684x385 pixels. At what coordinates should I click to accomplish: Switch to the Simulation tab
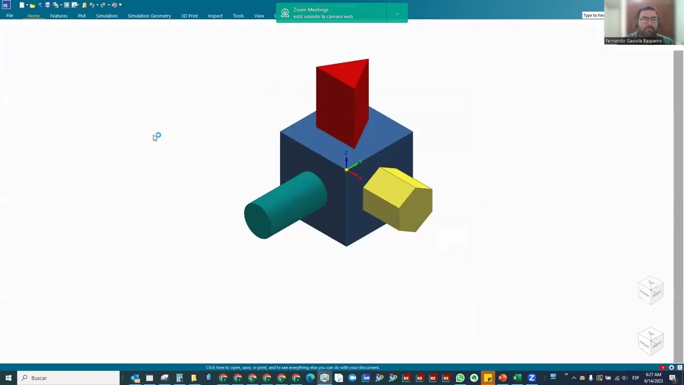pos(106,16)
